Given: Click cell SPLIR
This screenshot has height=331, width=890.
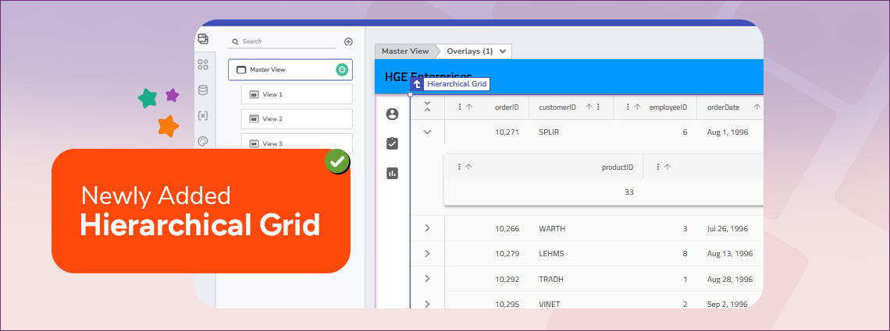Looking at the screenshot, I should click(550, 132).
